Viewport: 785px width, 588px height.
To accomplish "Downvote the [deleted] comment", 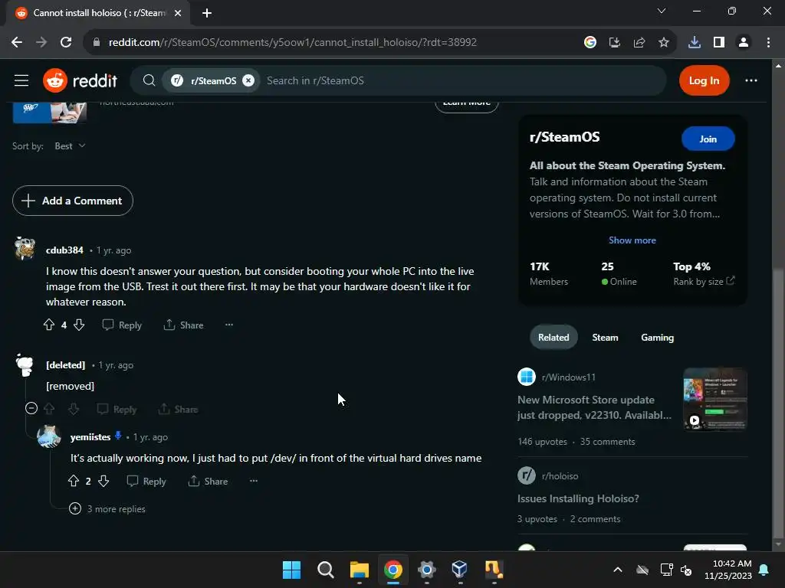I will coord(74,409).
